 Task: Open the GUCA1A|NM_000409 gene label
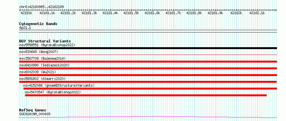point(35,114)
